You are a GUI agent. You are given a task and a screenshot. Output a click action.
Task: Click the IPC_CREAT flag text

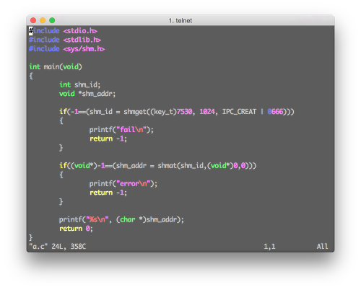239,112
